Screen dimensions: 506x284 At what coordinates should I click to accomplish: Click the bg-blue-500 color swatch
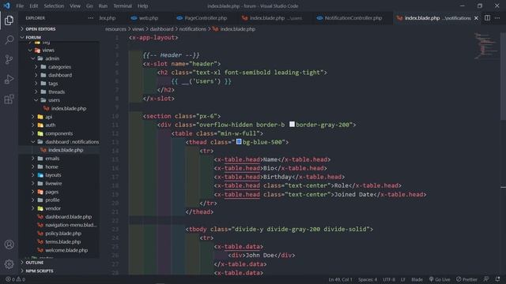point(239,142)
